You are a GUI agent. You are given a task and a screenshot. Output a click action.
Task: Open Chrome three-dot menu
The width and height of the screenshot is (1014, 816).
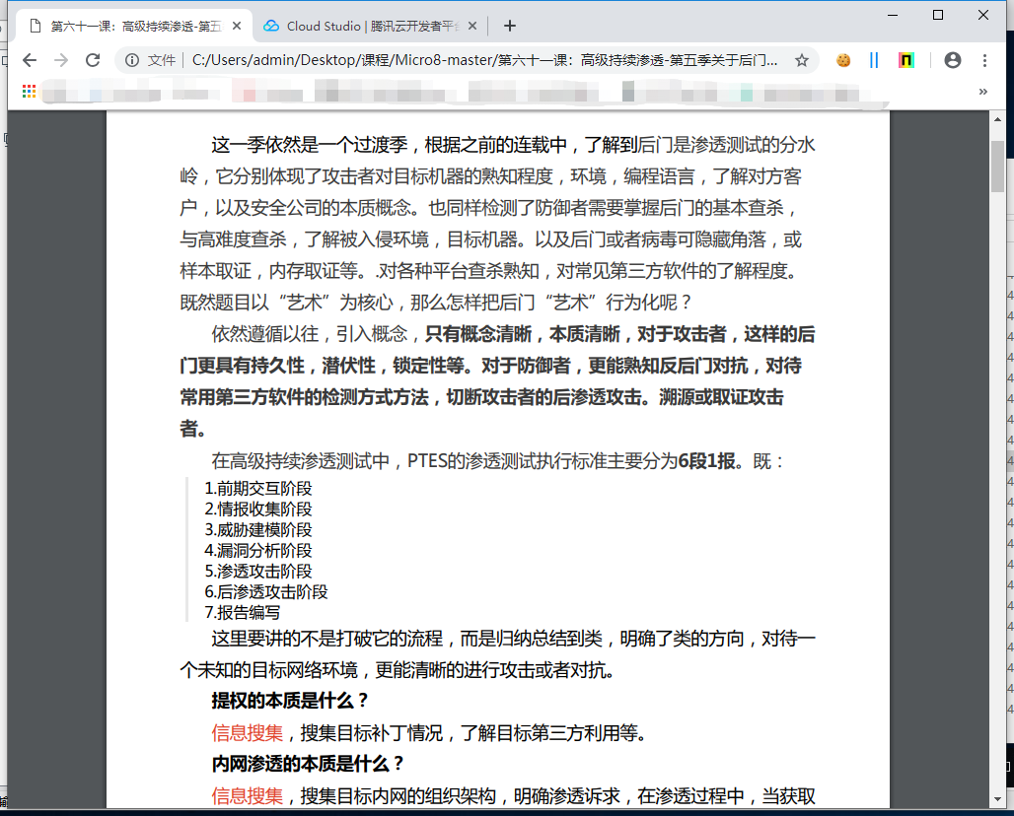point(984,60)
